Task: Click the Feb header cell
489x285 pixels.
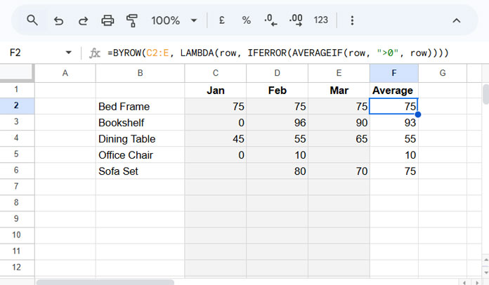Action: coord(278,91)
